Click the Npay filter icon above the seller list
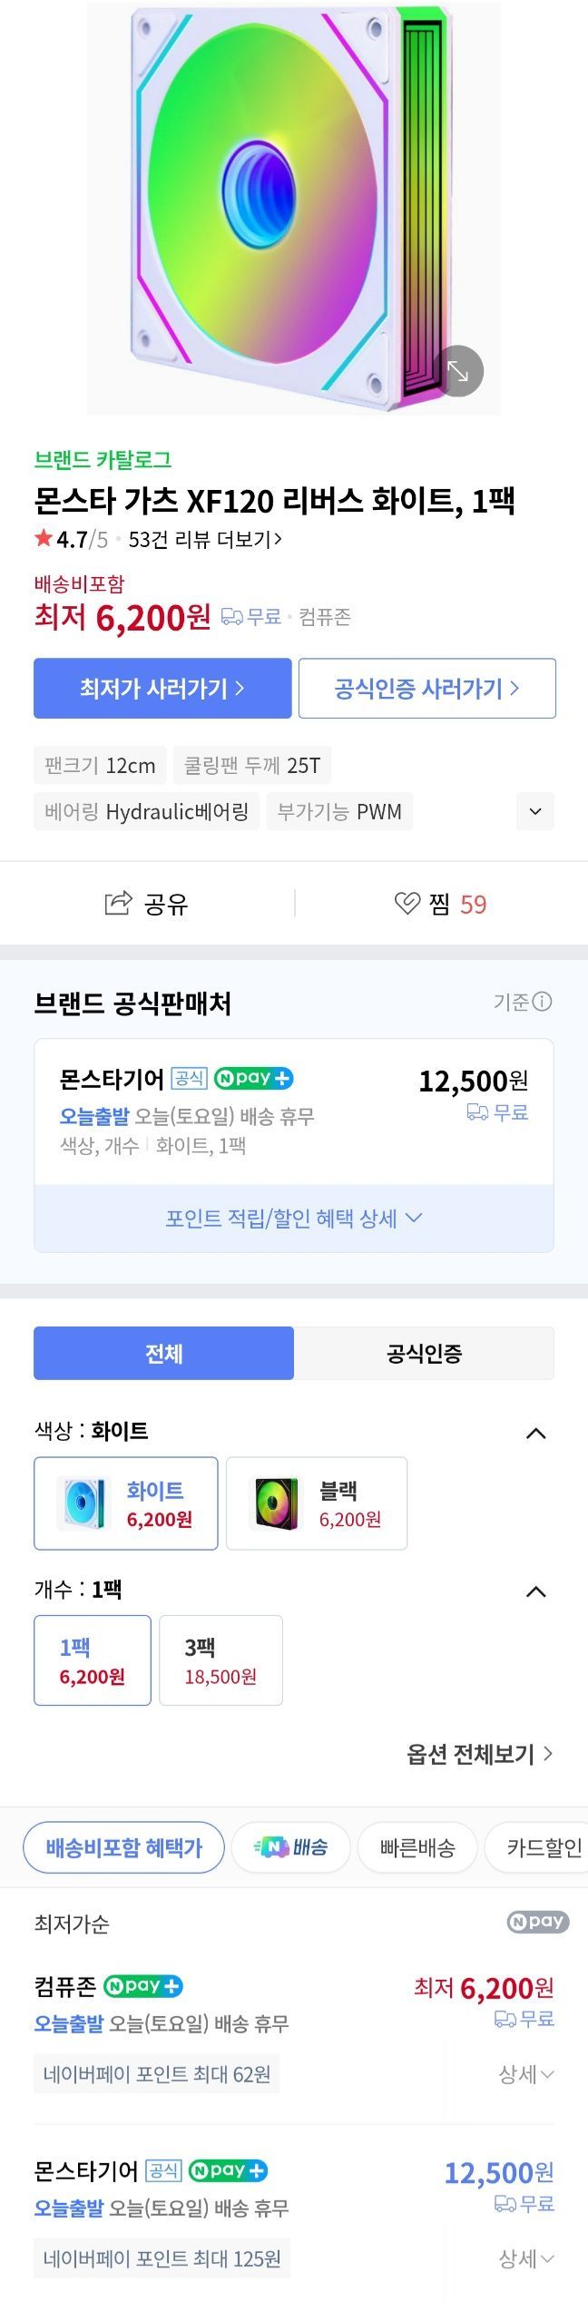The width and height of the screenshot is (588, 2301). 537,1922
